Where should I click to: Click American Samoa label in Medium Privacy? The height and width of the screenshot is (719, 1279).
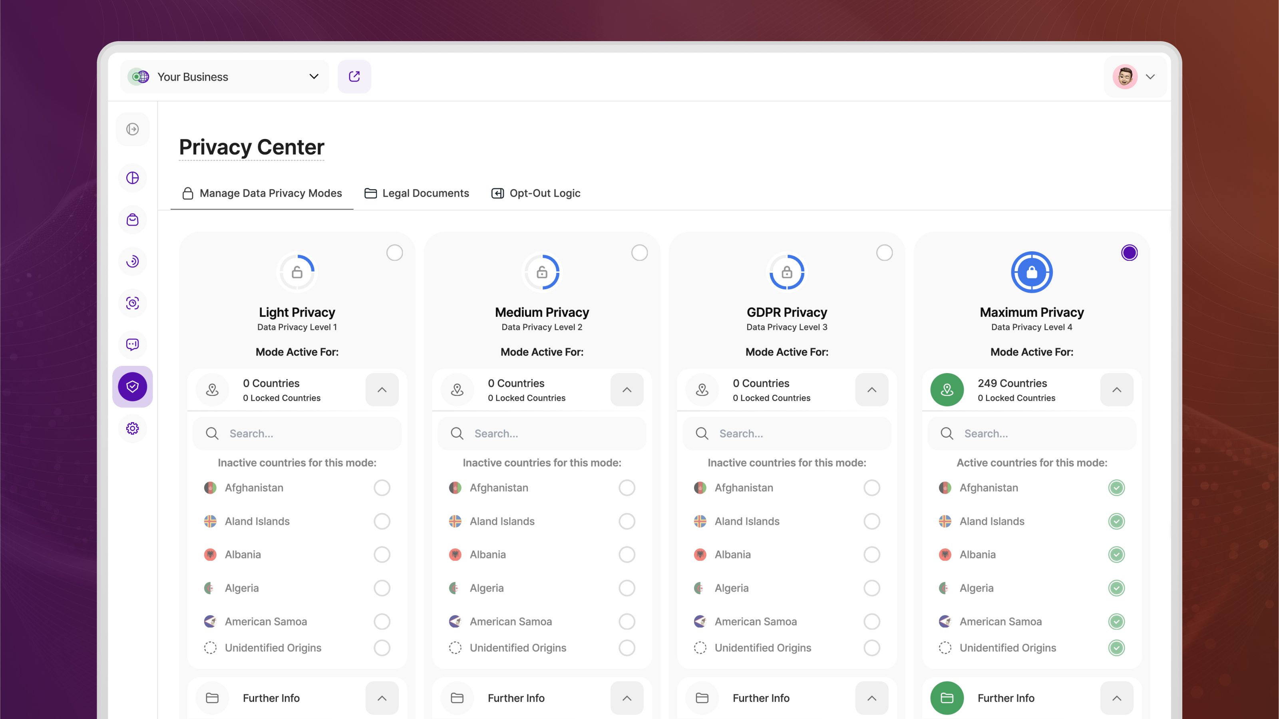point(510,621)
